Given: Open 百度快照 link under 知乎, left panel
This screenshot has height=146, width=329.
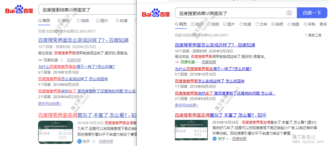Looking at the screenshot, I should (106, 141).
